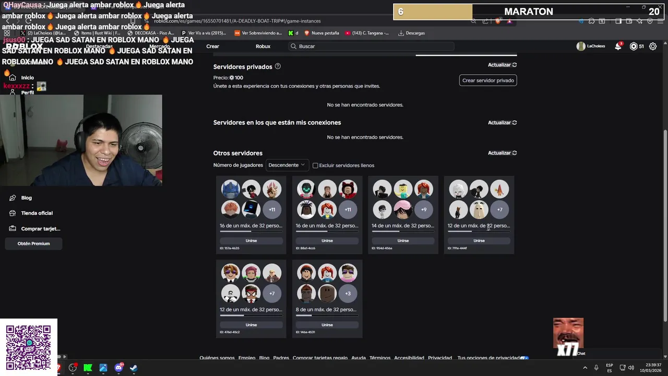Refresh Otros servidores with Actualizar
Screen dimensions: 668x376
point(502,153)
